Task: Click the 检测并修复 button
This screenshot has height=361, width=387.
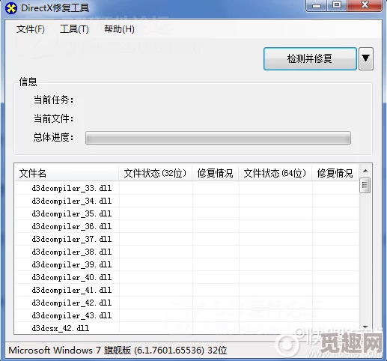Action: tap(310, 59)
